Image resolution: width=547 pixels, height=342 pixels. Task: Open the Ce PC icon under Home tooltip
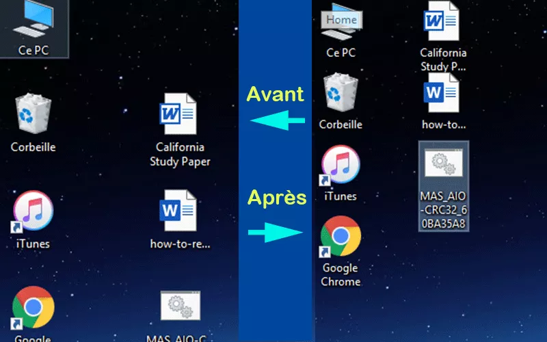coord(341,34)
